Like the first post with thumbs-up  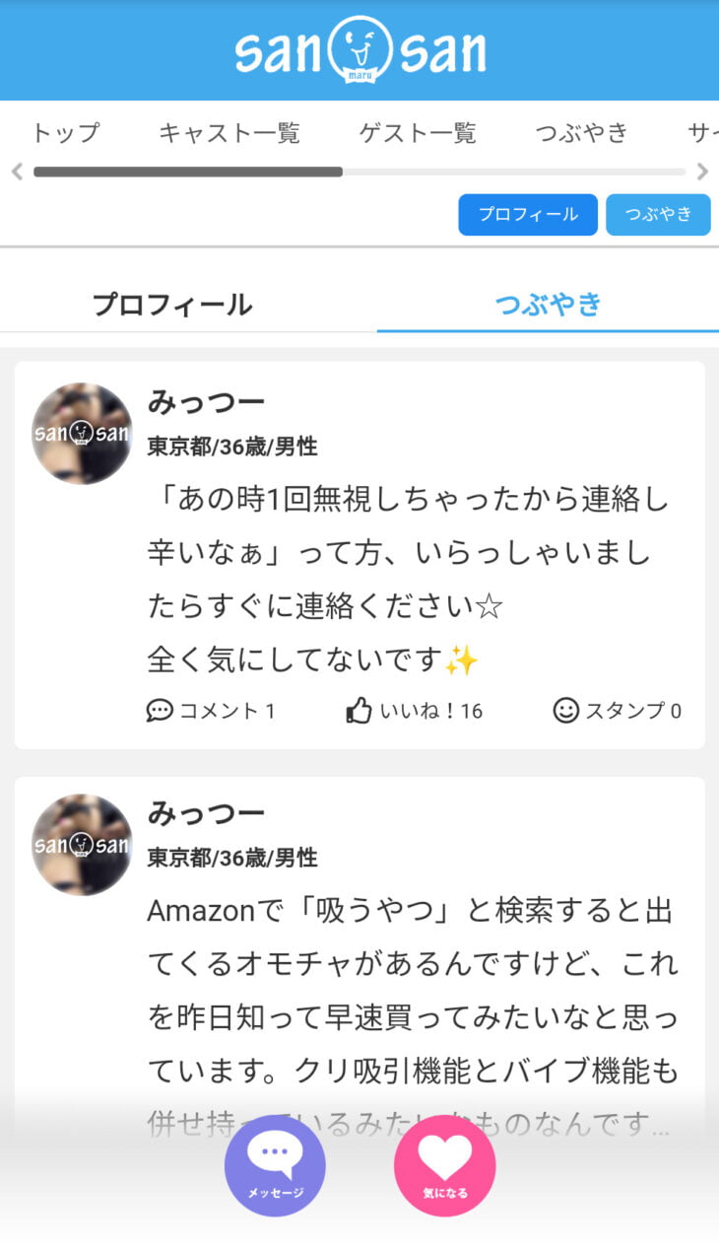(359, 710)
